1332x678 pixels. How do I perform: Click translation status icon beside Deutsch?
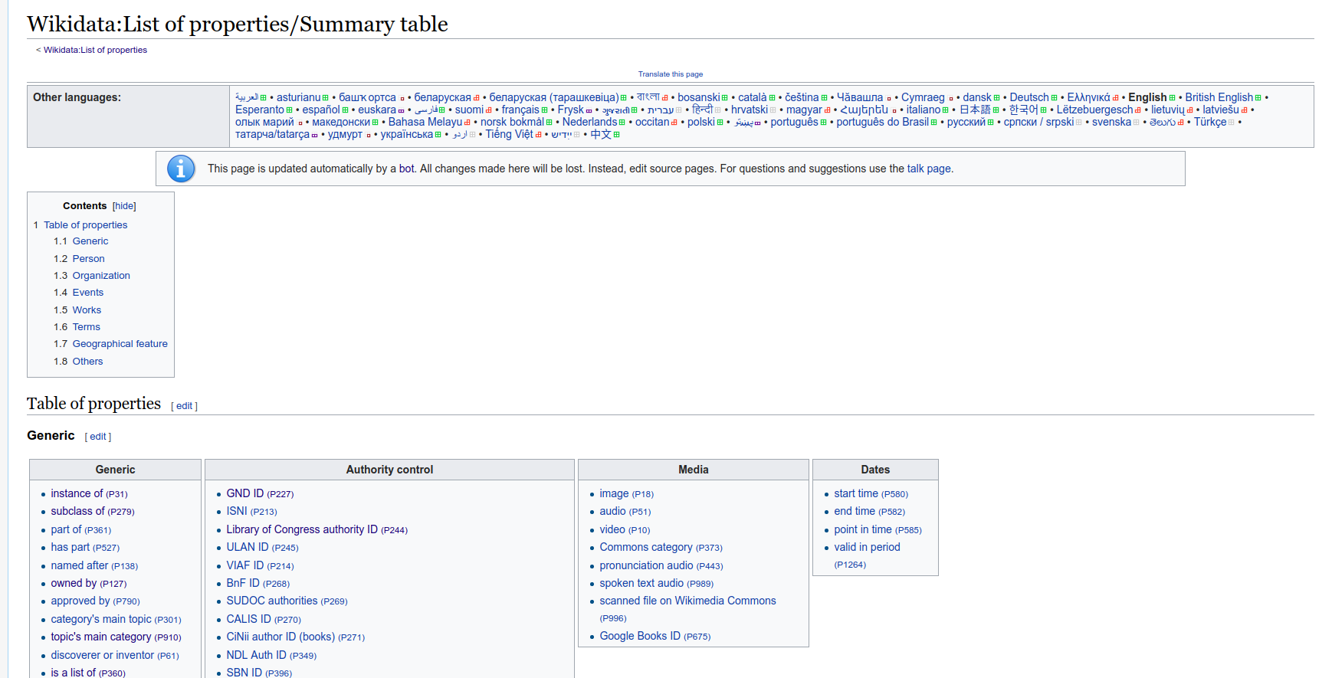1054,98
